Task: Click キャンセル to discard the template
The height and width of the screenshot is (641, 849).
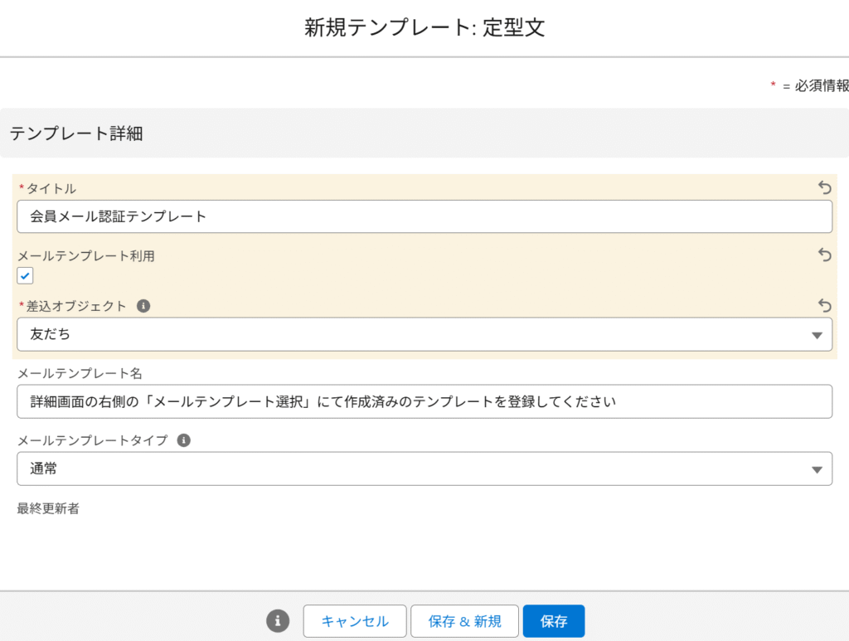Action: point(355,621)
